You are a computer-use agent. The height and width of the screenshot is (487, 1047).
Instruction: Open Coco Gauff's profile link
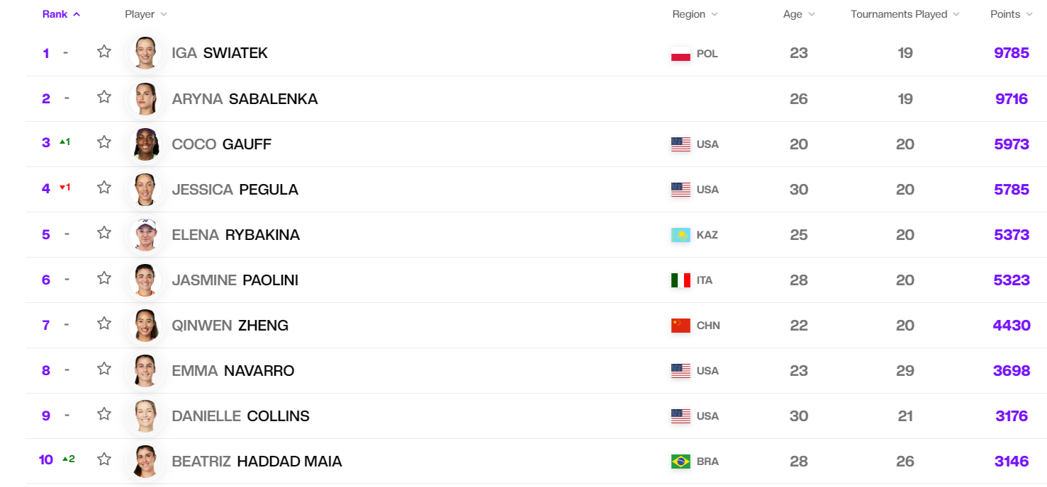click(x=221, y=144)
